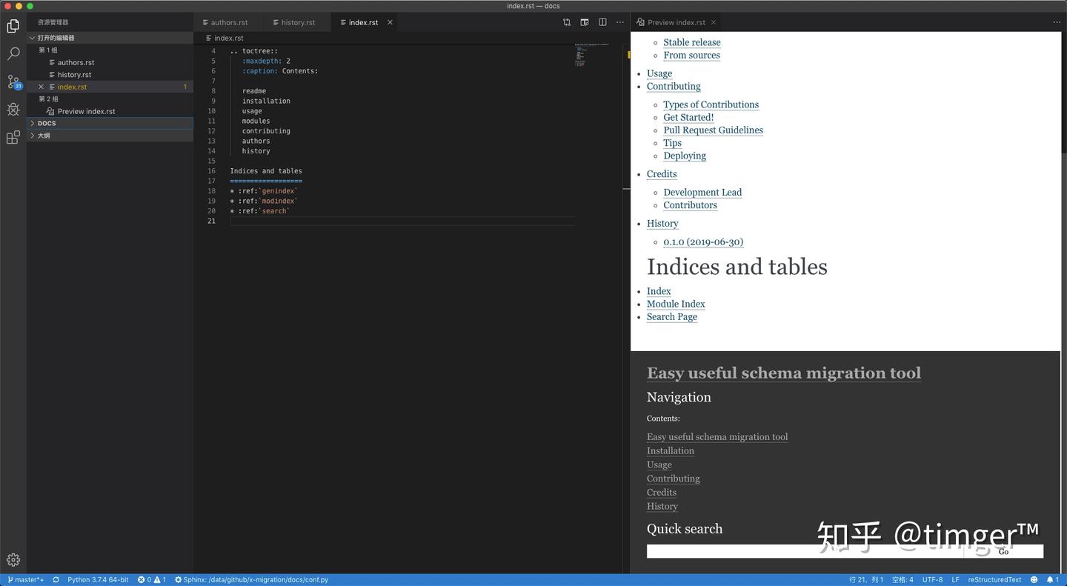
Task: Split the editor with split icon
Action: click(x=602, y=22)
